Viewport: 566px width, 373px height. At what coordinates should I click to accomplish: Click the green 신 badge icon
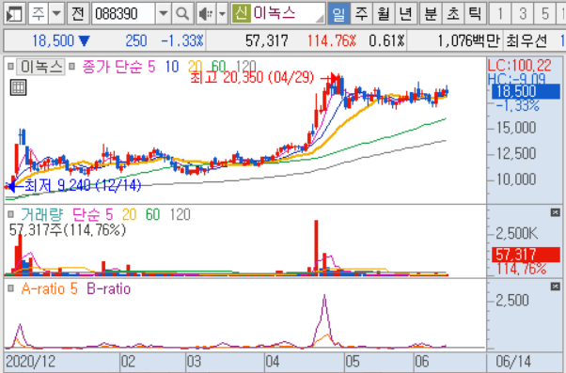241,14
